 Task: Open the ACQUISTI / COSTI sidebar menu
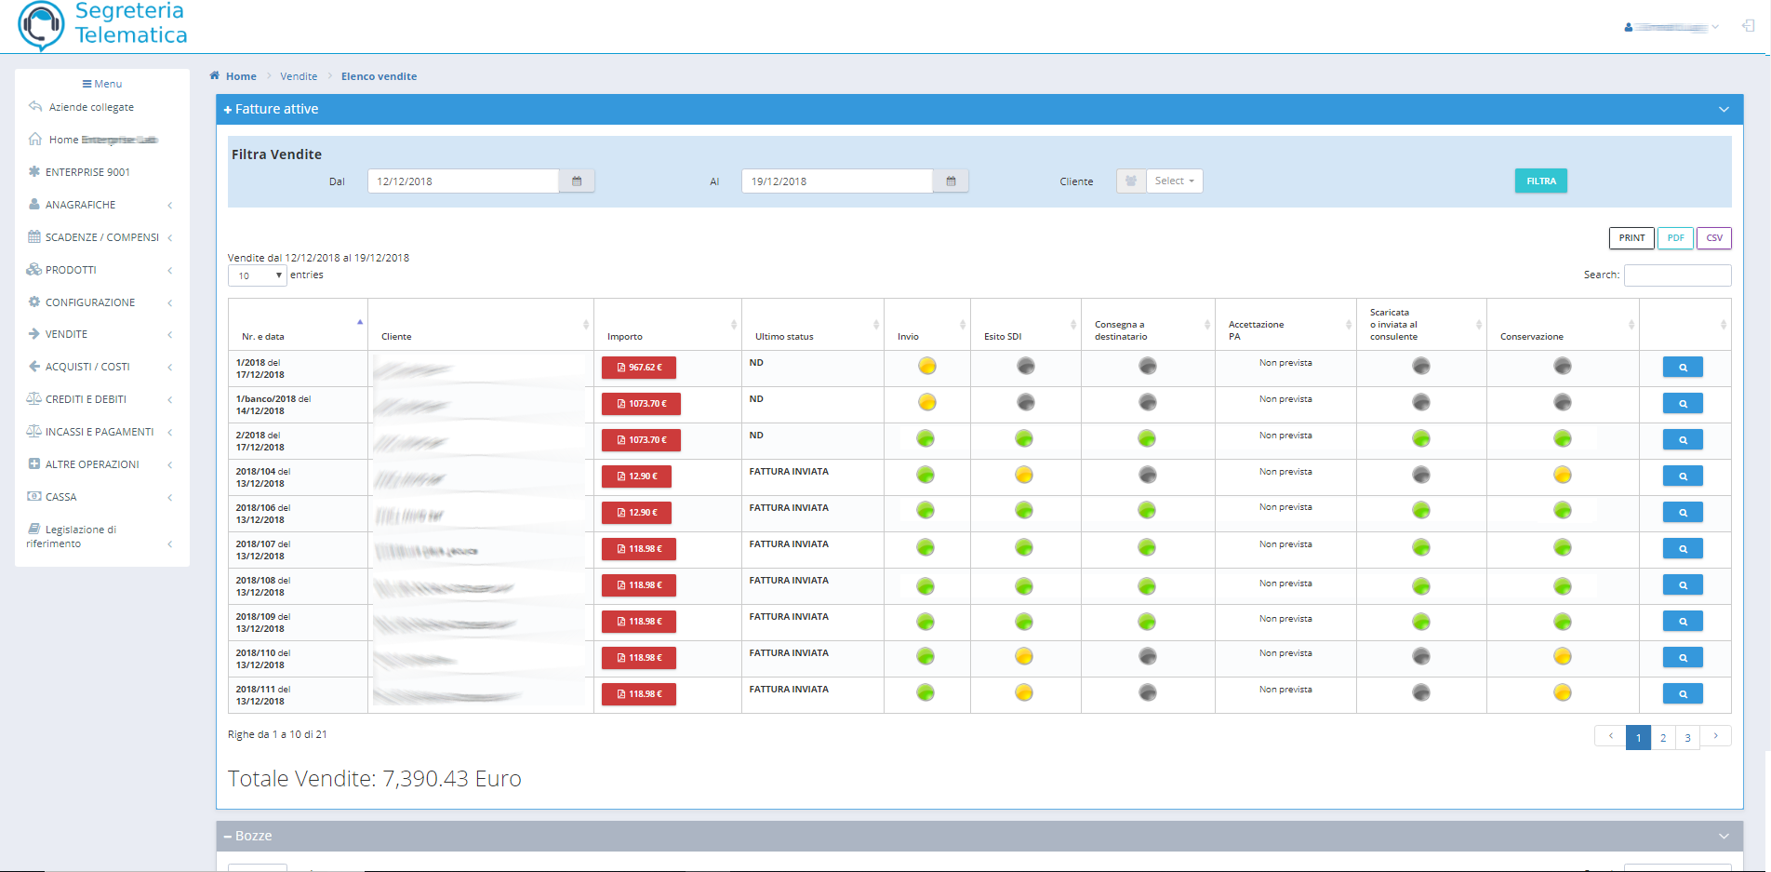(100, 367)
